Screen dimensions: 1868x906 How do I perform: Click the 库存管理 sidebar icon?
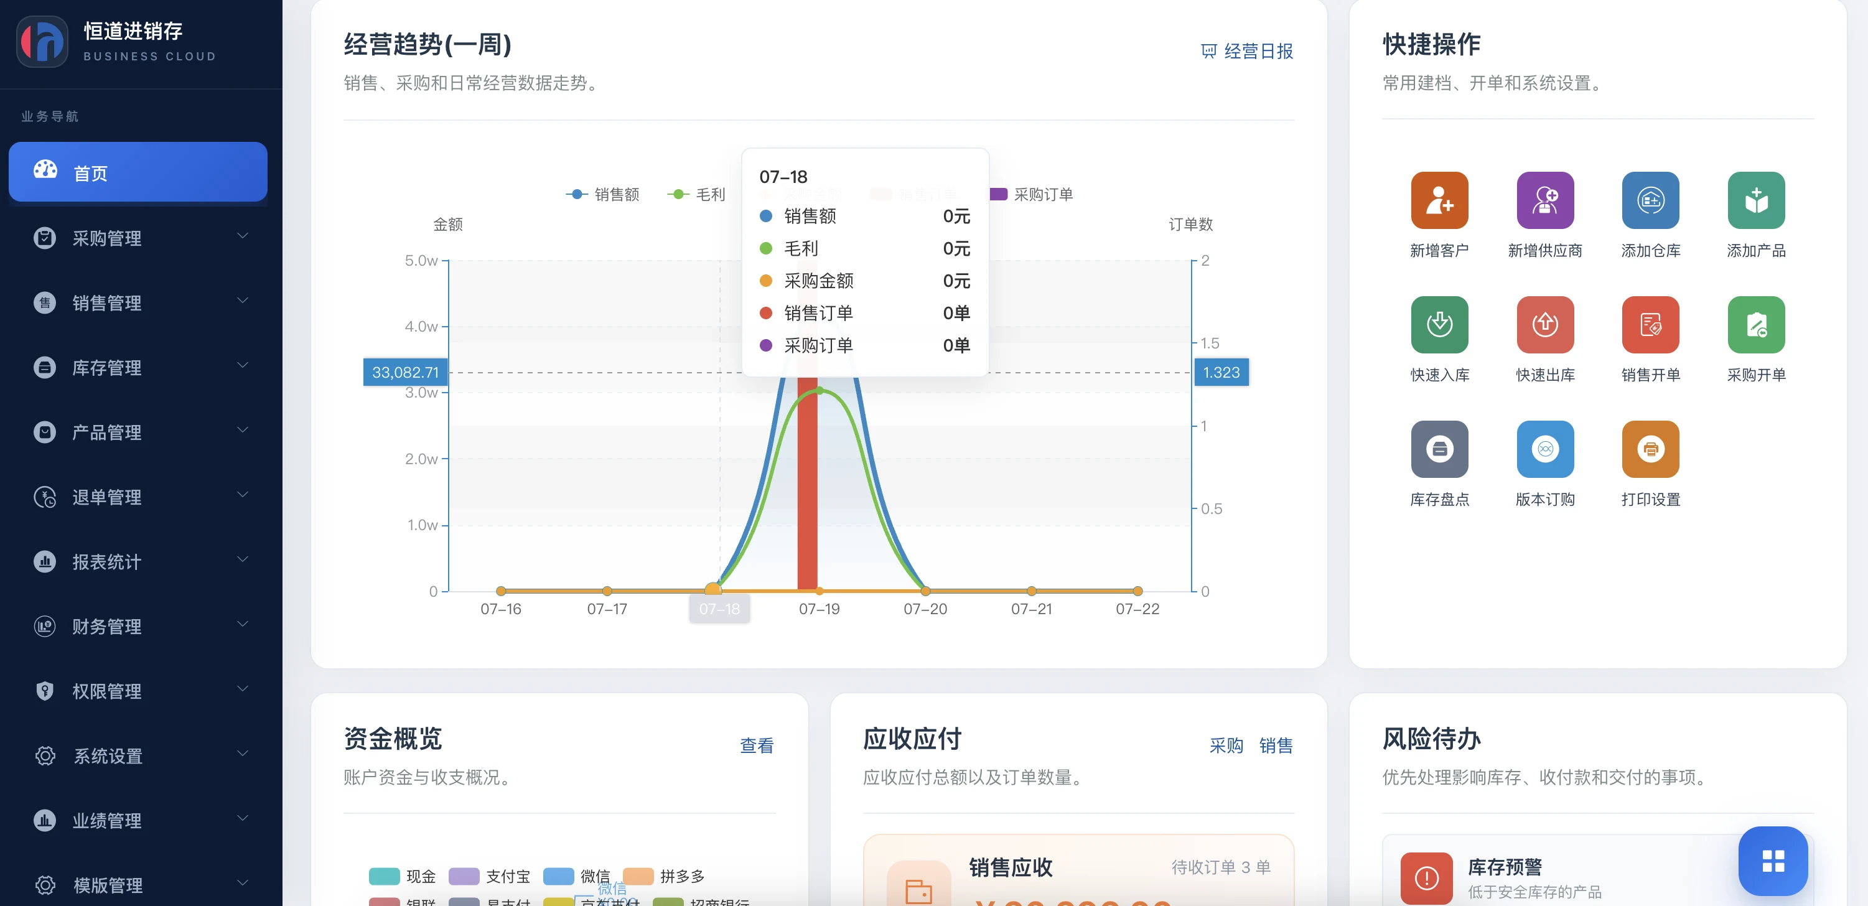[x=45, y=367]
